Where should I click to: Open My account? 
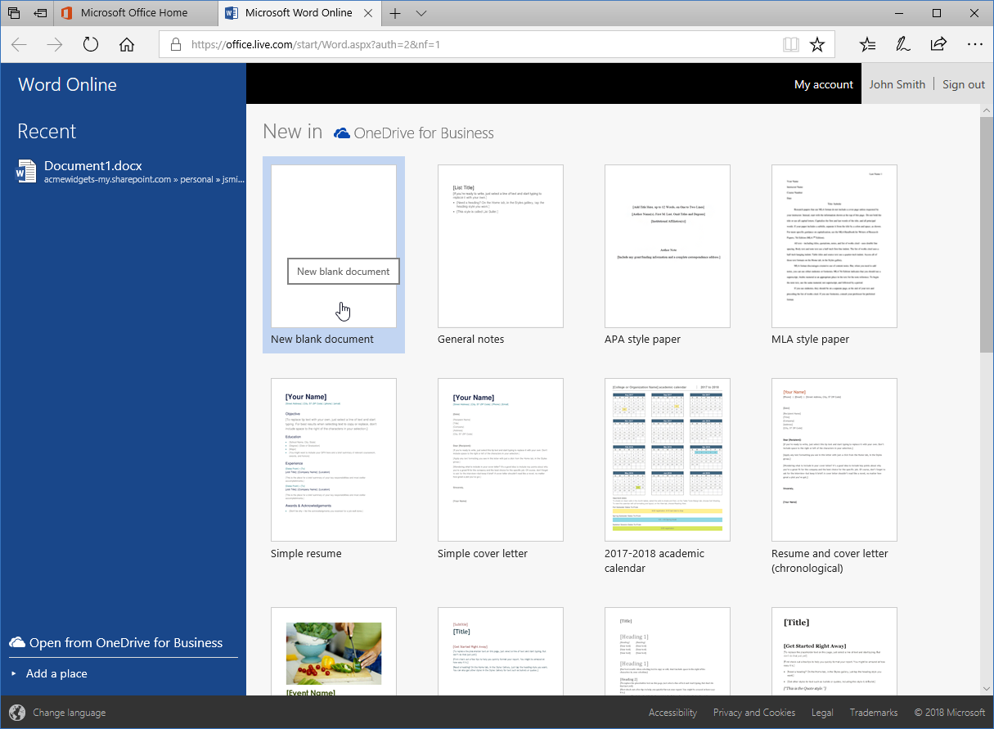pos(823,83)
